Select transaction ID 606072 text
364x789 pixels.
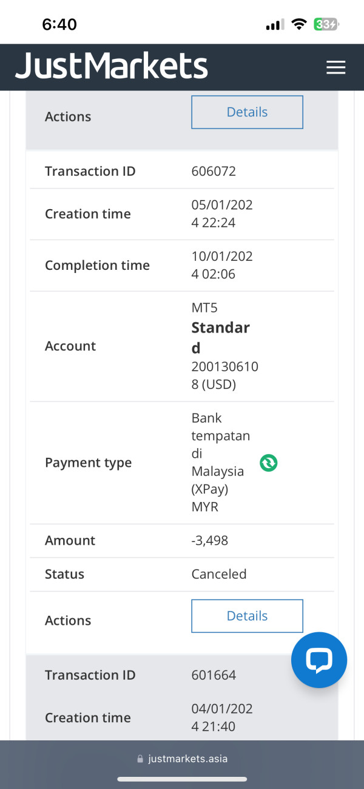214,171
